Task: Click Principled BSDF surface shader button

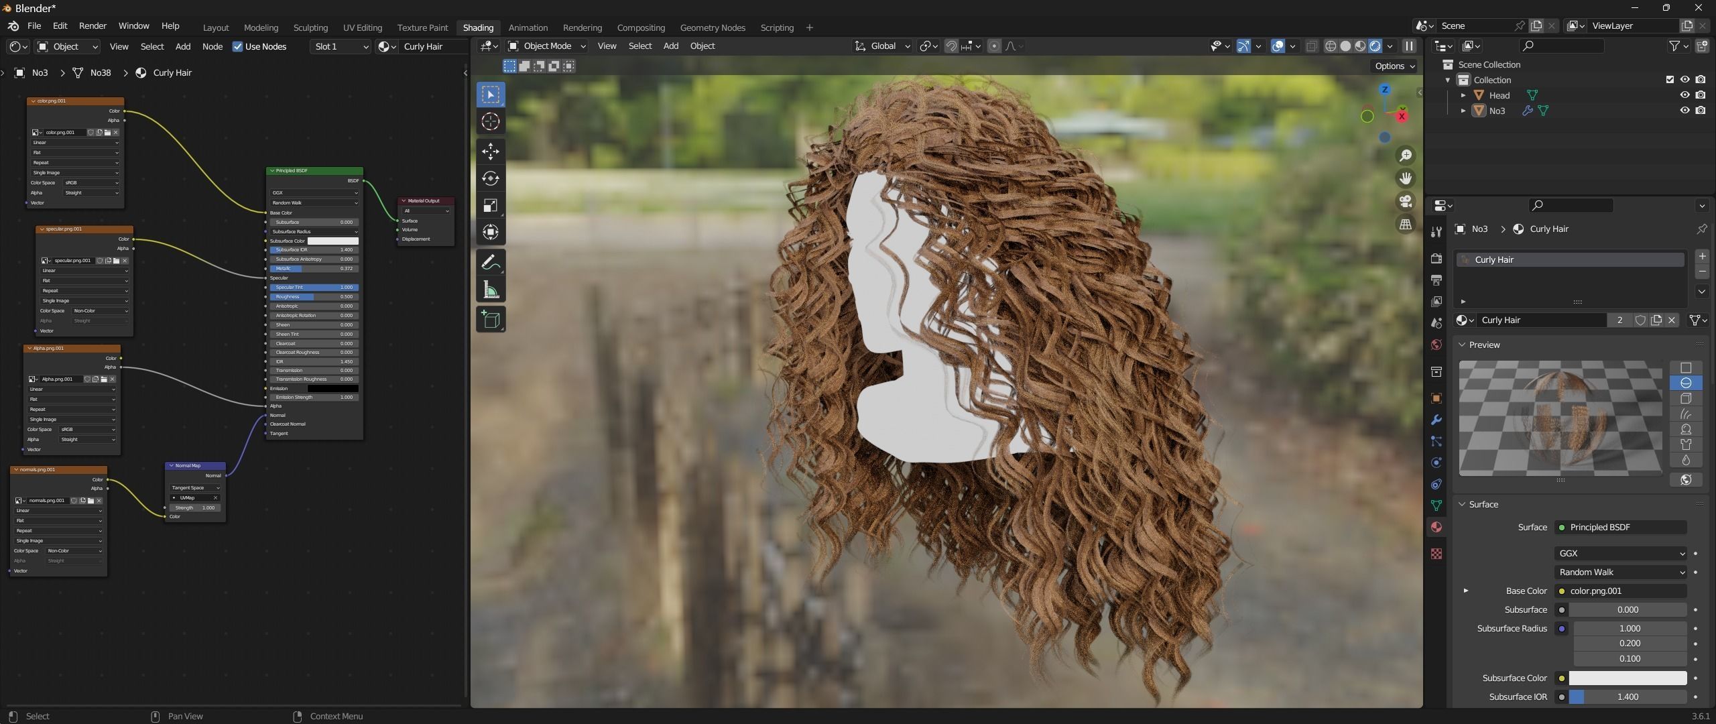Action: point(1620,527)
